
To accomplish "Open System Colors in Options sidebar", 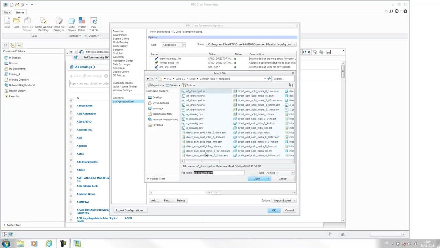I will tap(121, 39).
